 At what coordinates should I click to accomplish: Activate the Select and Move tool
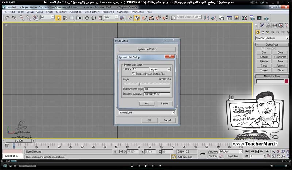tap(87, 18)
